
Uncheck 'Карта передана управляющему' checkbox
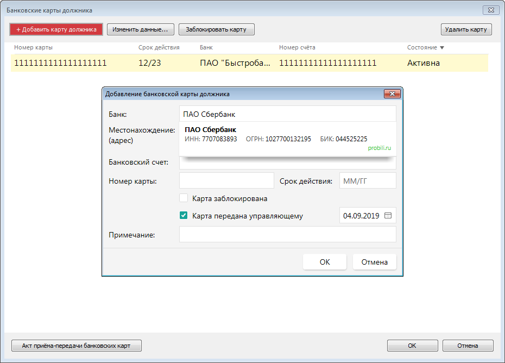184,216
